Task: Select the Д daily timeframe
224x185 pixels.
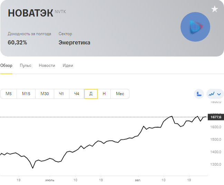Action: point(91,94)
